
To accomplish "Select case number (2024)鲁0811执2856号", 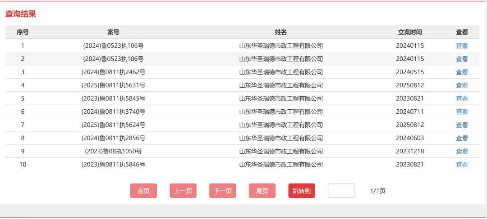I will coord(113,138).
